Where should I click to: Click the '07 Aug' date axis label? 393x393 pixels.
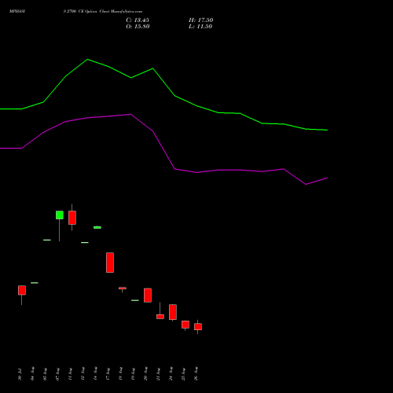[57, 374]
